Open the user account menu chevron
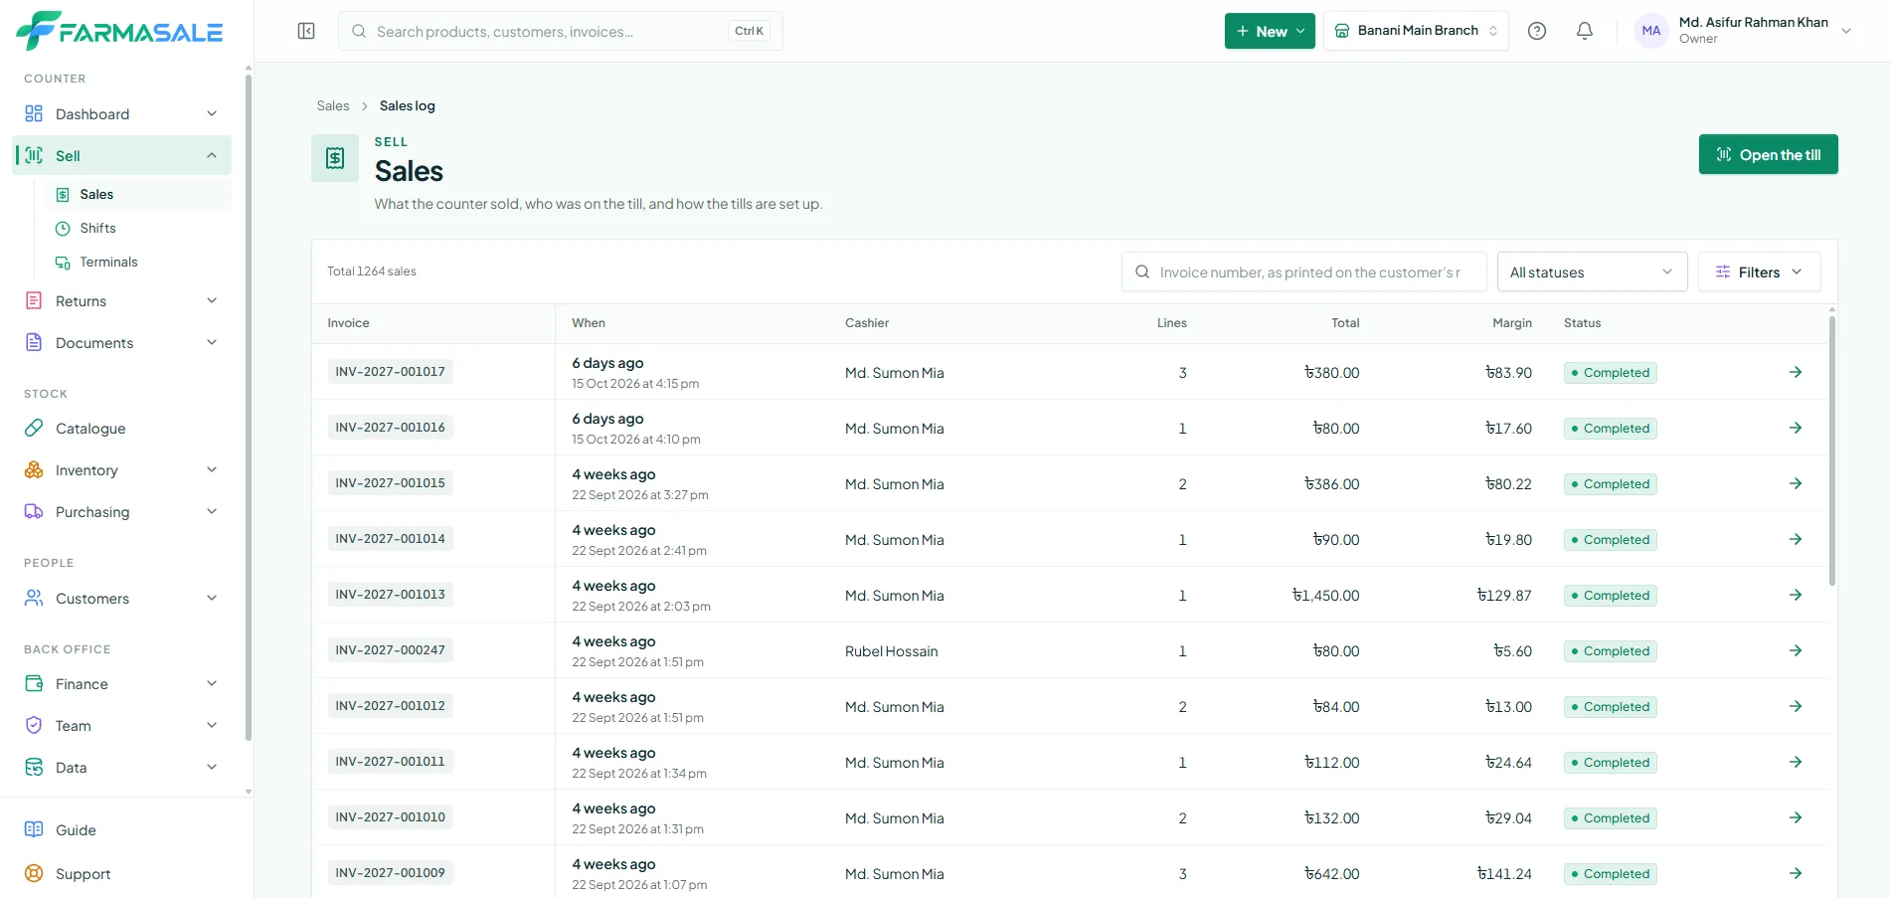Viewport: 1891px width, 898px height. coord(1846,31)
